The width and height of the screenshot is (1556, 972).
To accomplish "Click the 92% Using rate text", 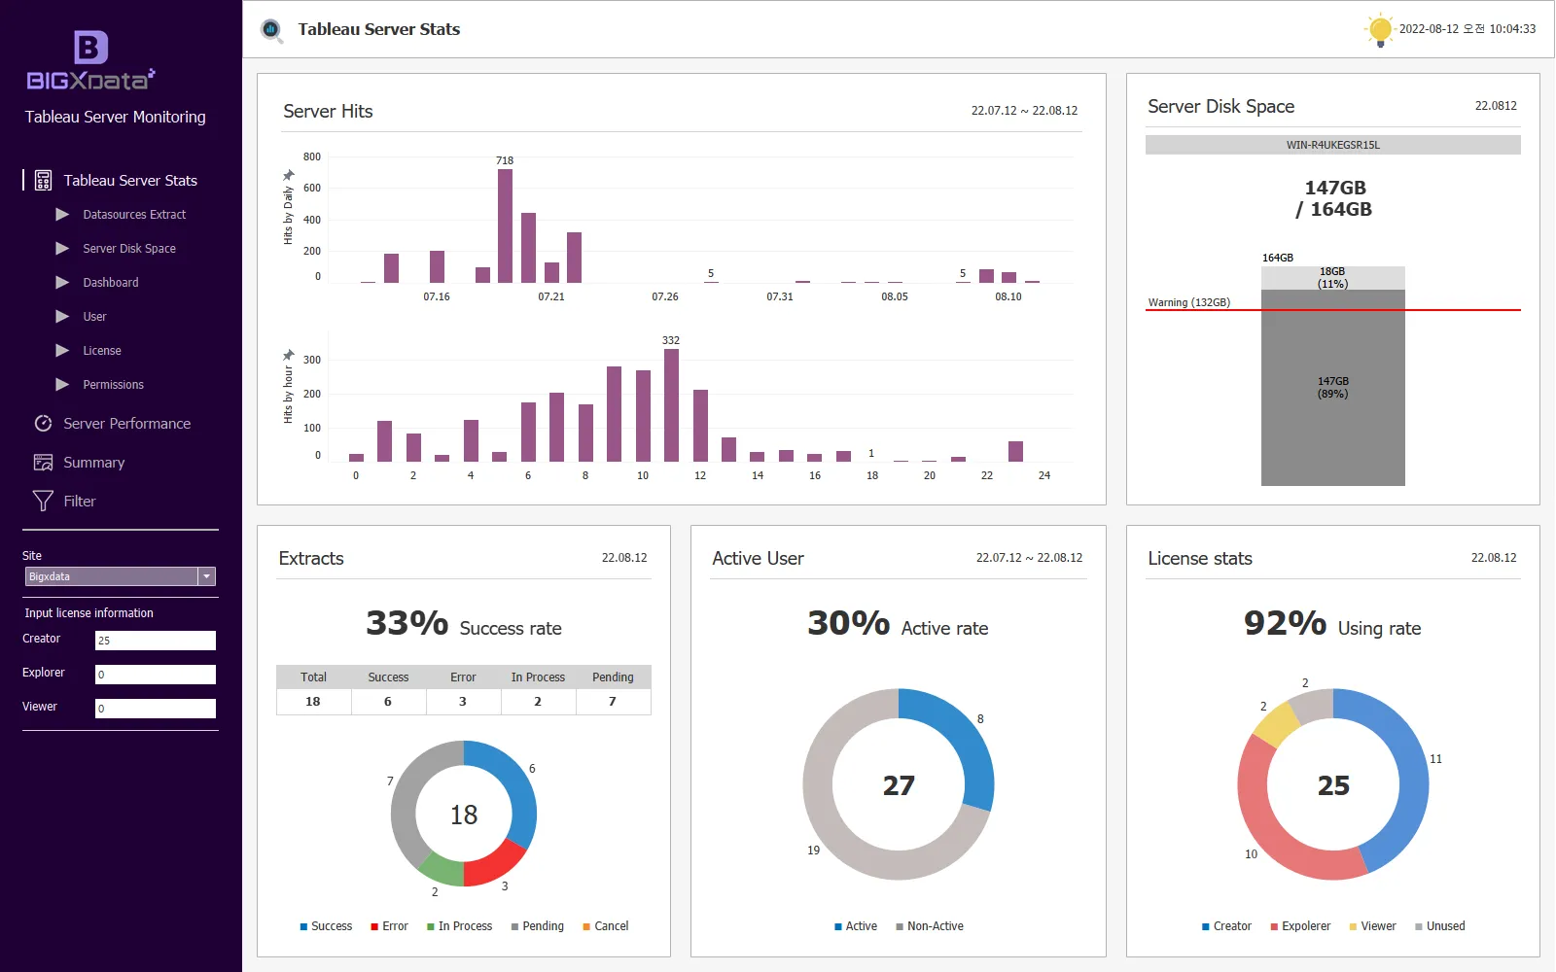I will [1332, 624].
